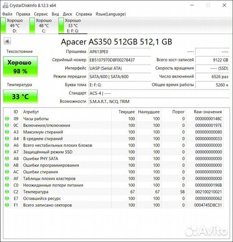Click the Стандарт field ACS-4
Image resolution: width=233 pixels, height=242 pixels.
point(159,93)
